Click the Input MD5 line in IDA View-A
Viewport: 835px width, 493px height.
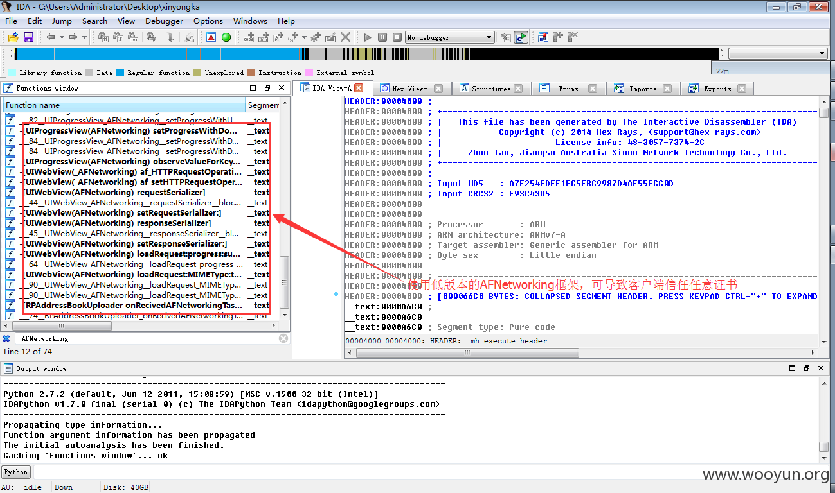click(x=555, y=184)
